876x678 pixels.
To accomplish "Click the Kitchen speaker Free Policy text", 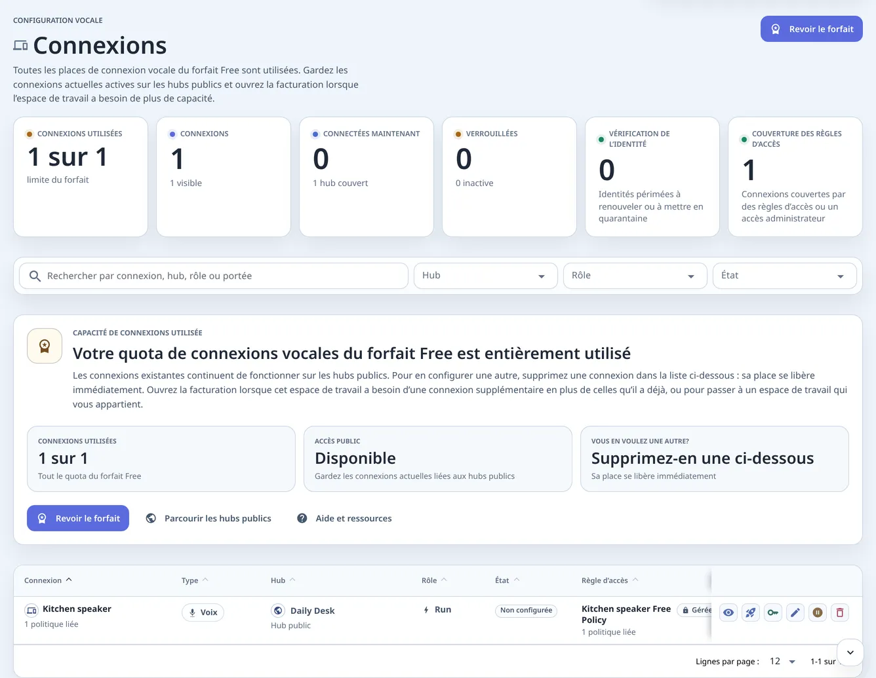I will (626, 614).
